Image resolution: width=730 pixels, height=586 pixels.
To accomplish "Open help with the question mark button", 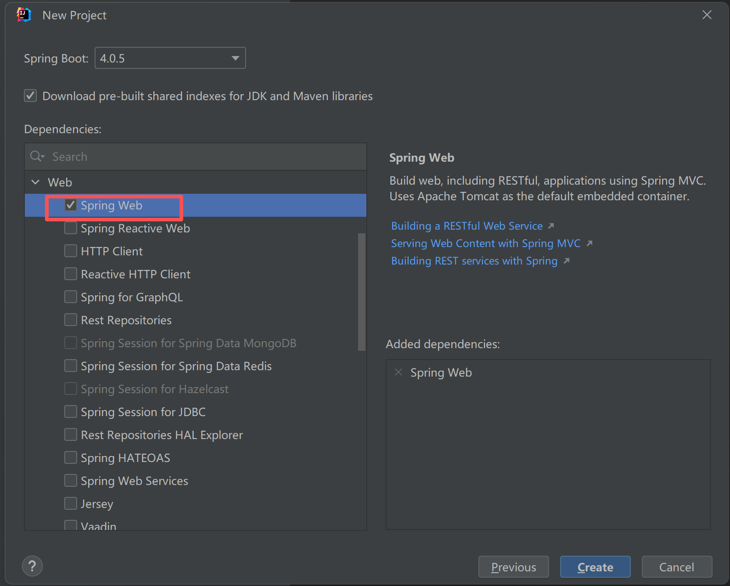I will 32,566.
